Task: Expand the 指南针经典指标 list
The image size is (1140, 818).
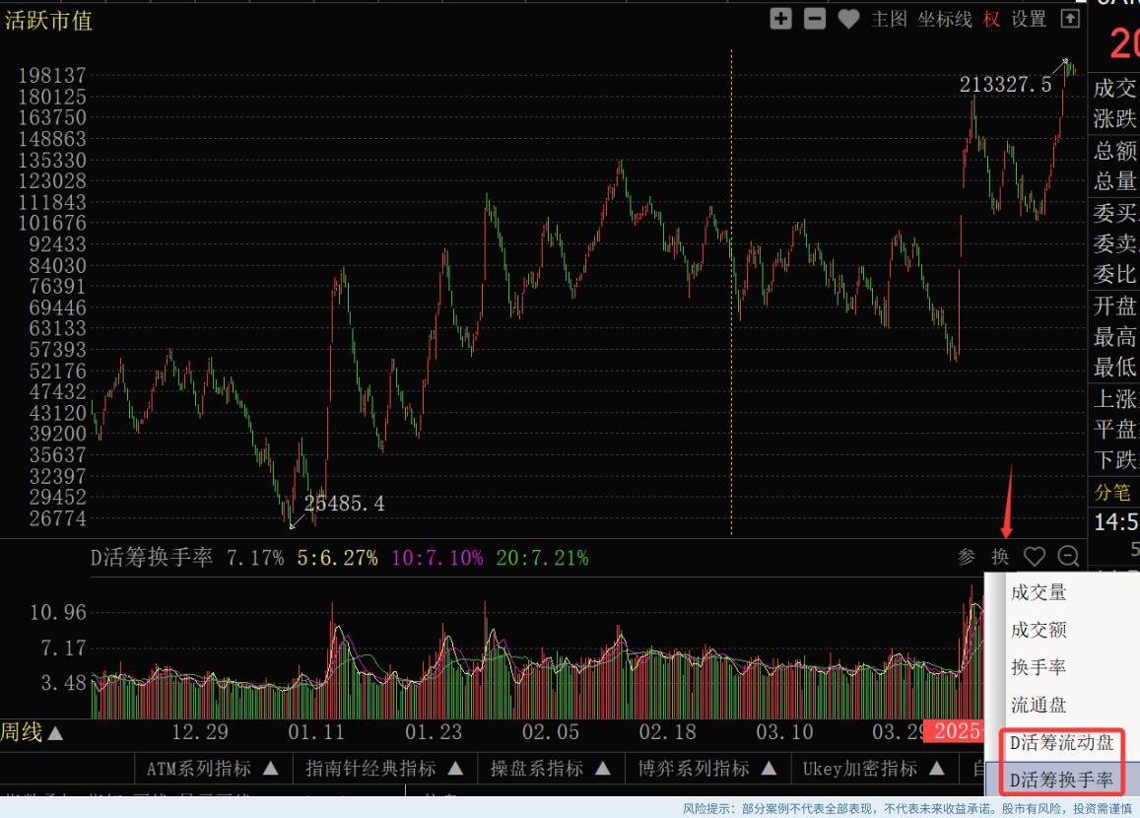Action: (x=384, y=768)
